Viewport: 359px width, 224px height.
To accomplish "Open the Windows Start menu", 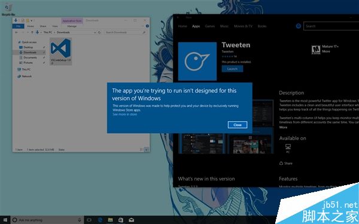I will pyautogui.click(x=5, y=220).
